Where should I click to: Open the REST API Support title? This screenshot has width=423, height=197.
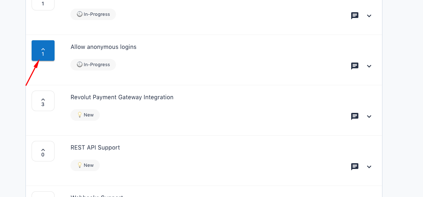point(95,147)
